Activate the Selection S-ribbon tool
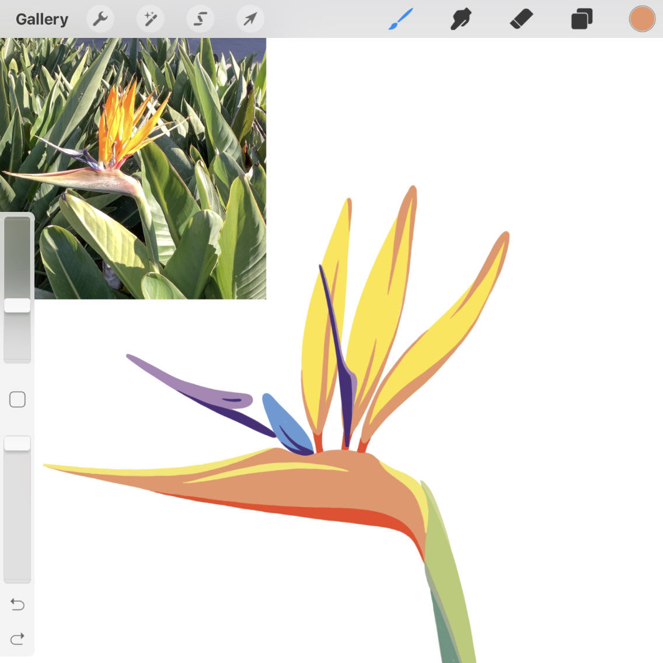 200,19
